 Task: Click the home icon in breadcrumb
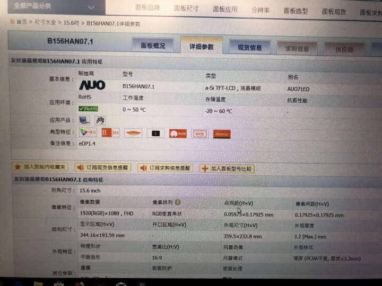(12, 21)
